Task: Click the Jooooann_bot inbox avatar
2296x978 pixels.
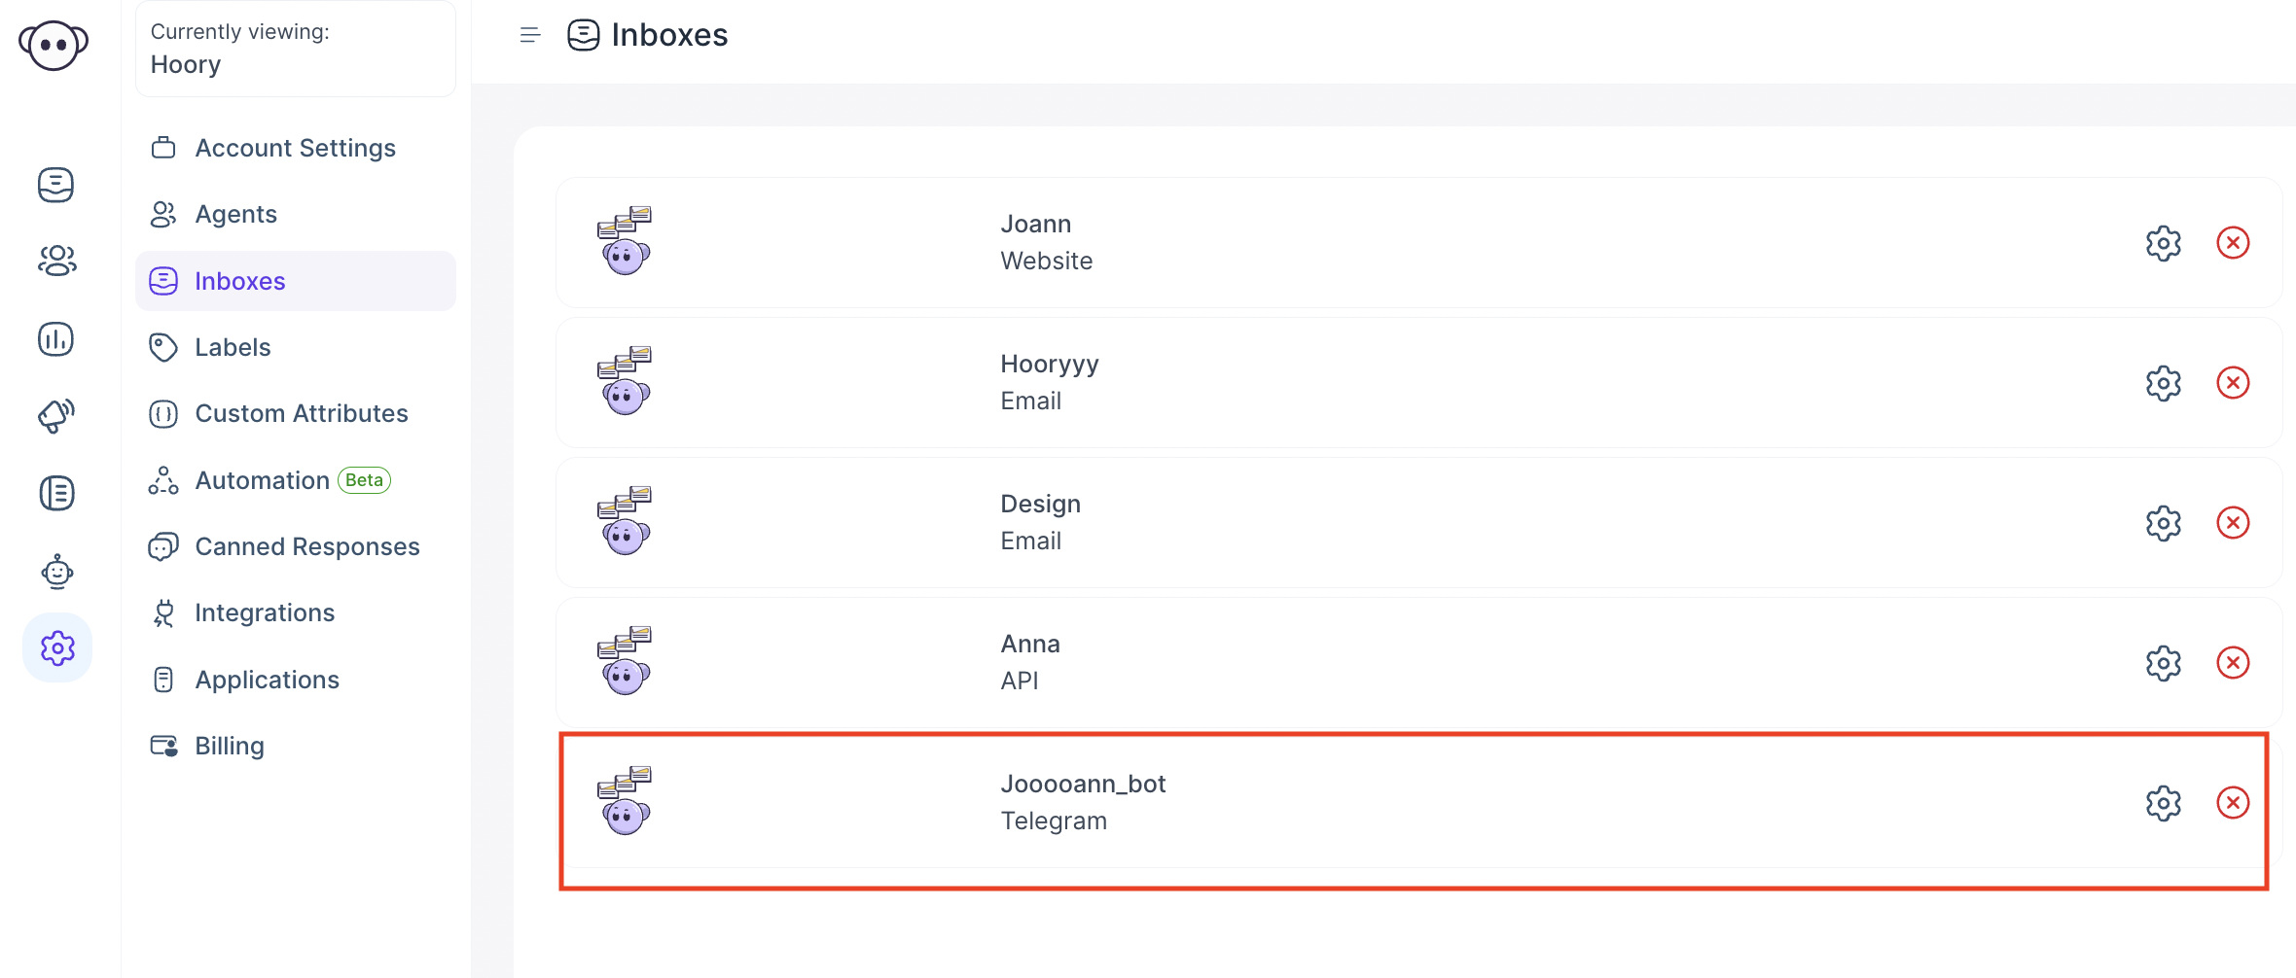Action: point(625,801)
